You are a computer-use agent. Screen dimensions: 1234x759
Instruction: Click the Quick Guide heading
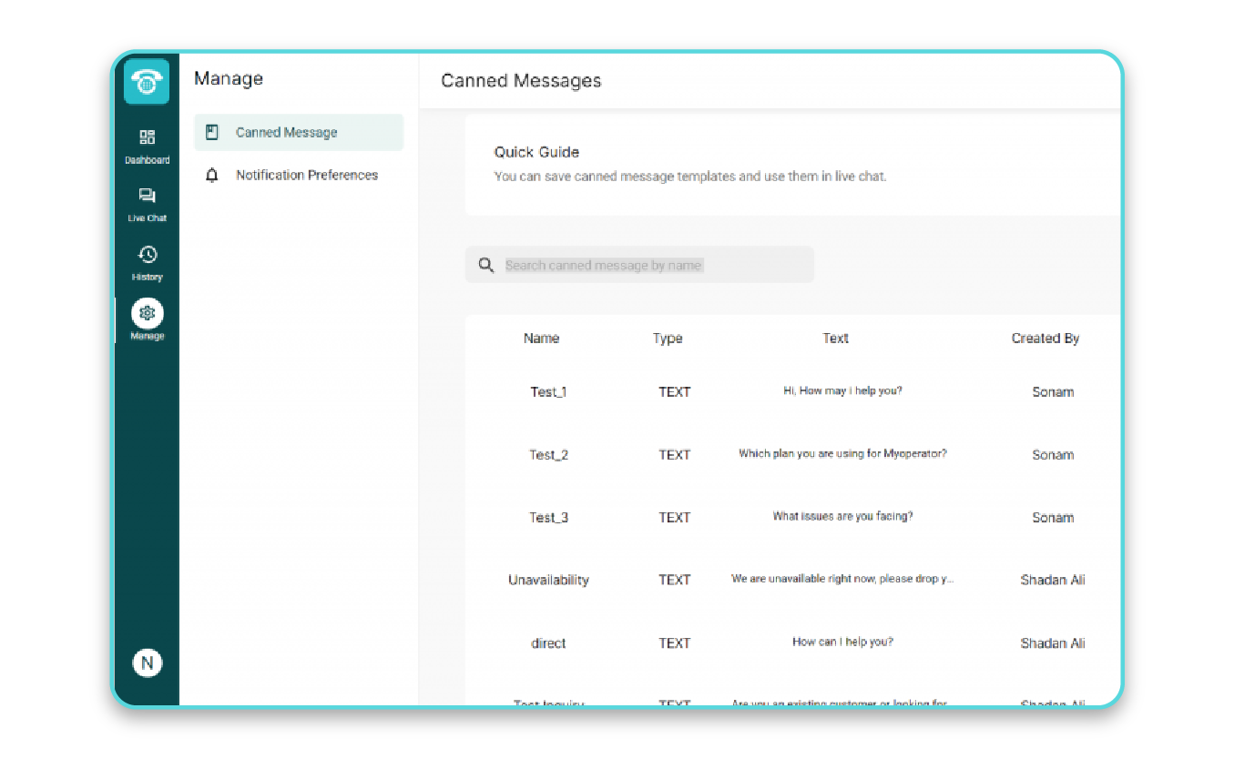pos(536,152)
